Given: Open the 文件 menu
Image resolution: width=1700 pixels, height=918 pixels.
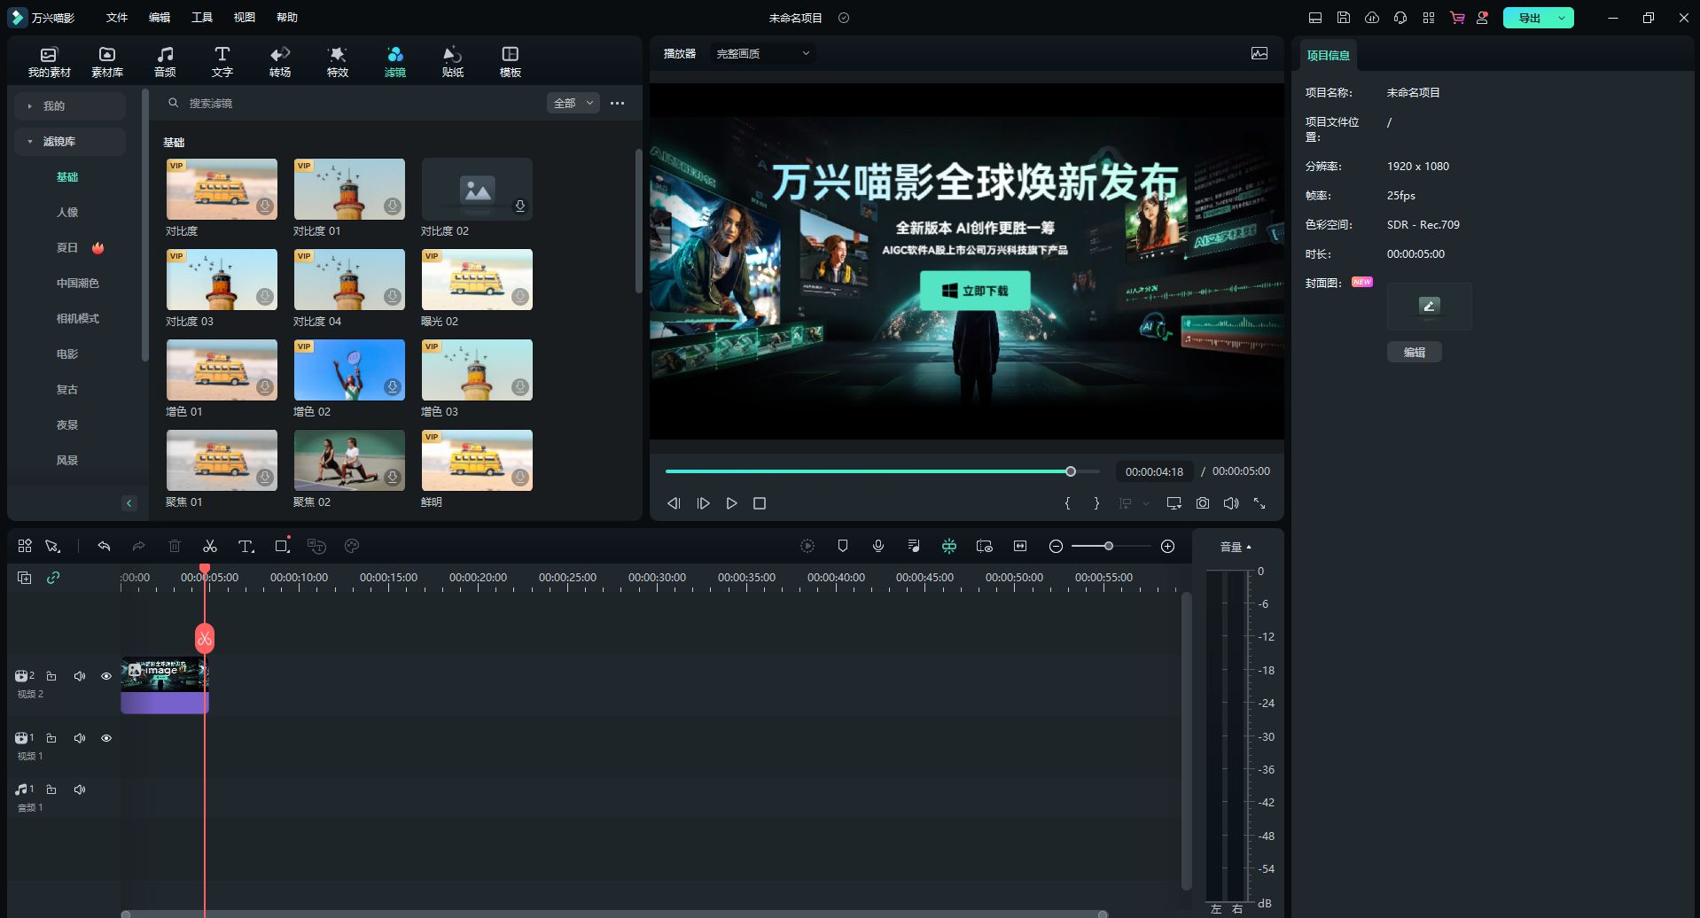Looking at the screenshot, I should pyautogui.click(x=117, y=18).
